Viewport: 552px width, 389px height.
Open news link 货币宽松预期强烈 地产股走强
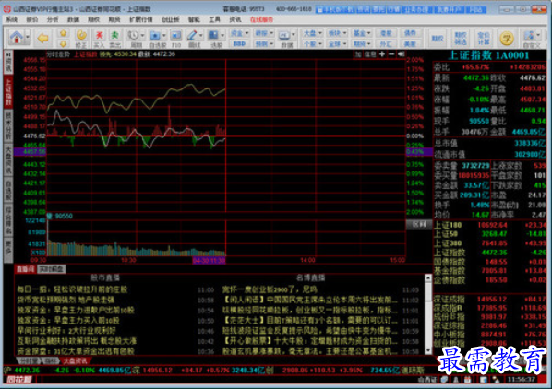[66, 300]
